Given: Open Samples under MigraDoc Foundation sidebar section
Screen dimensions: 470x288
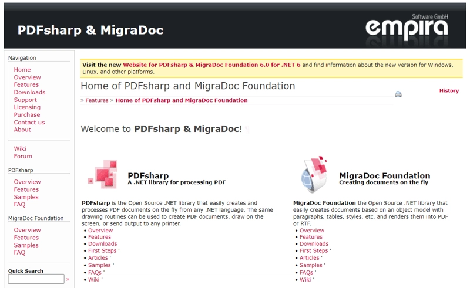Looking at the screenshot, I should tap(26, 245).
